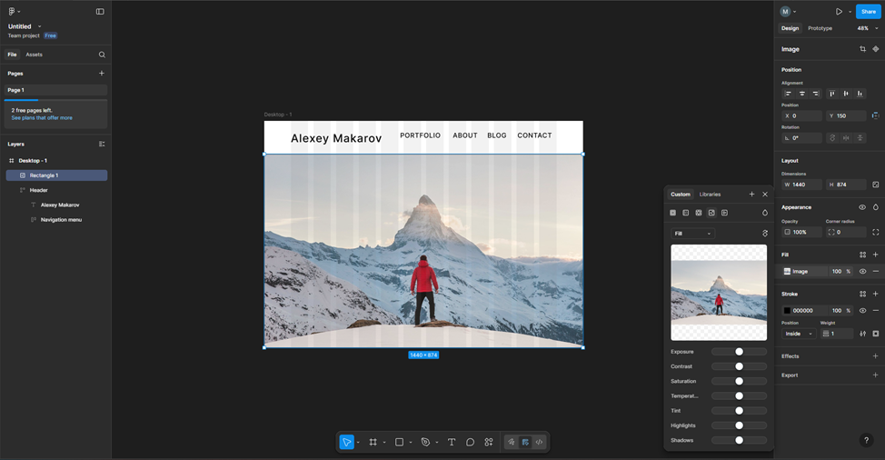This screenshot has width=885, height=460.
Task: Open the Fill mode dropdown in image picker
Action: [x=692, y=234]
